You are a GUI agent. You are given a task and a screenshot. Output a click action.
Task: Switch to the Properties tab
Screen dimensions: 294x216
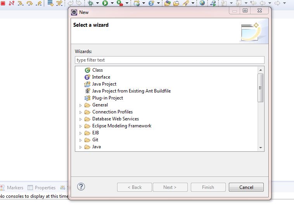(42, 188)
